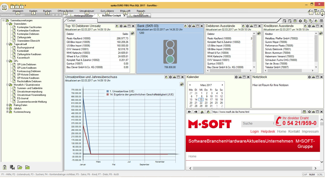Open settings gear of Bank (SKR-03) widget
Screen dimensions: 325x179
(x=189, y=26)
